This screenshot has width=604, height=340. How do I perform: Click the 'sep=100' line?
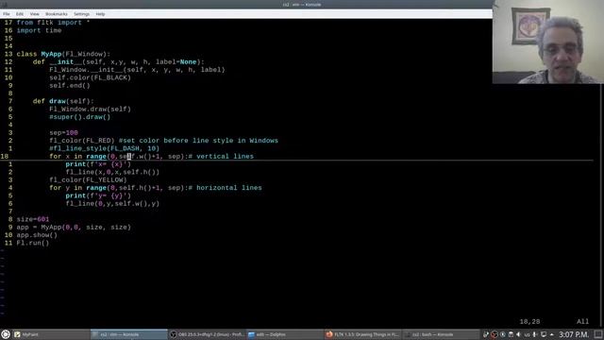click(x=63, y=132)
